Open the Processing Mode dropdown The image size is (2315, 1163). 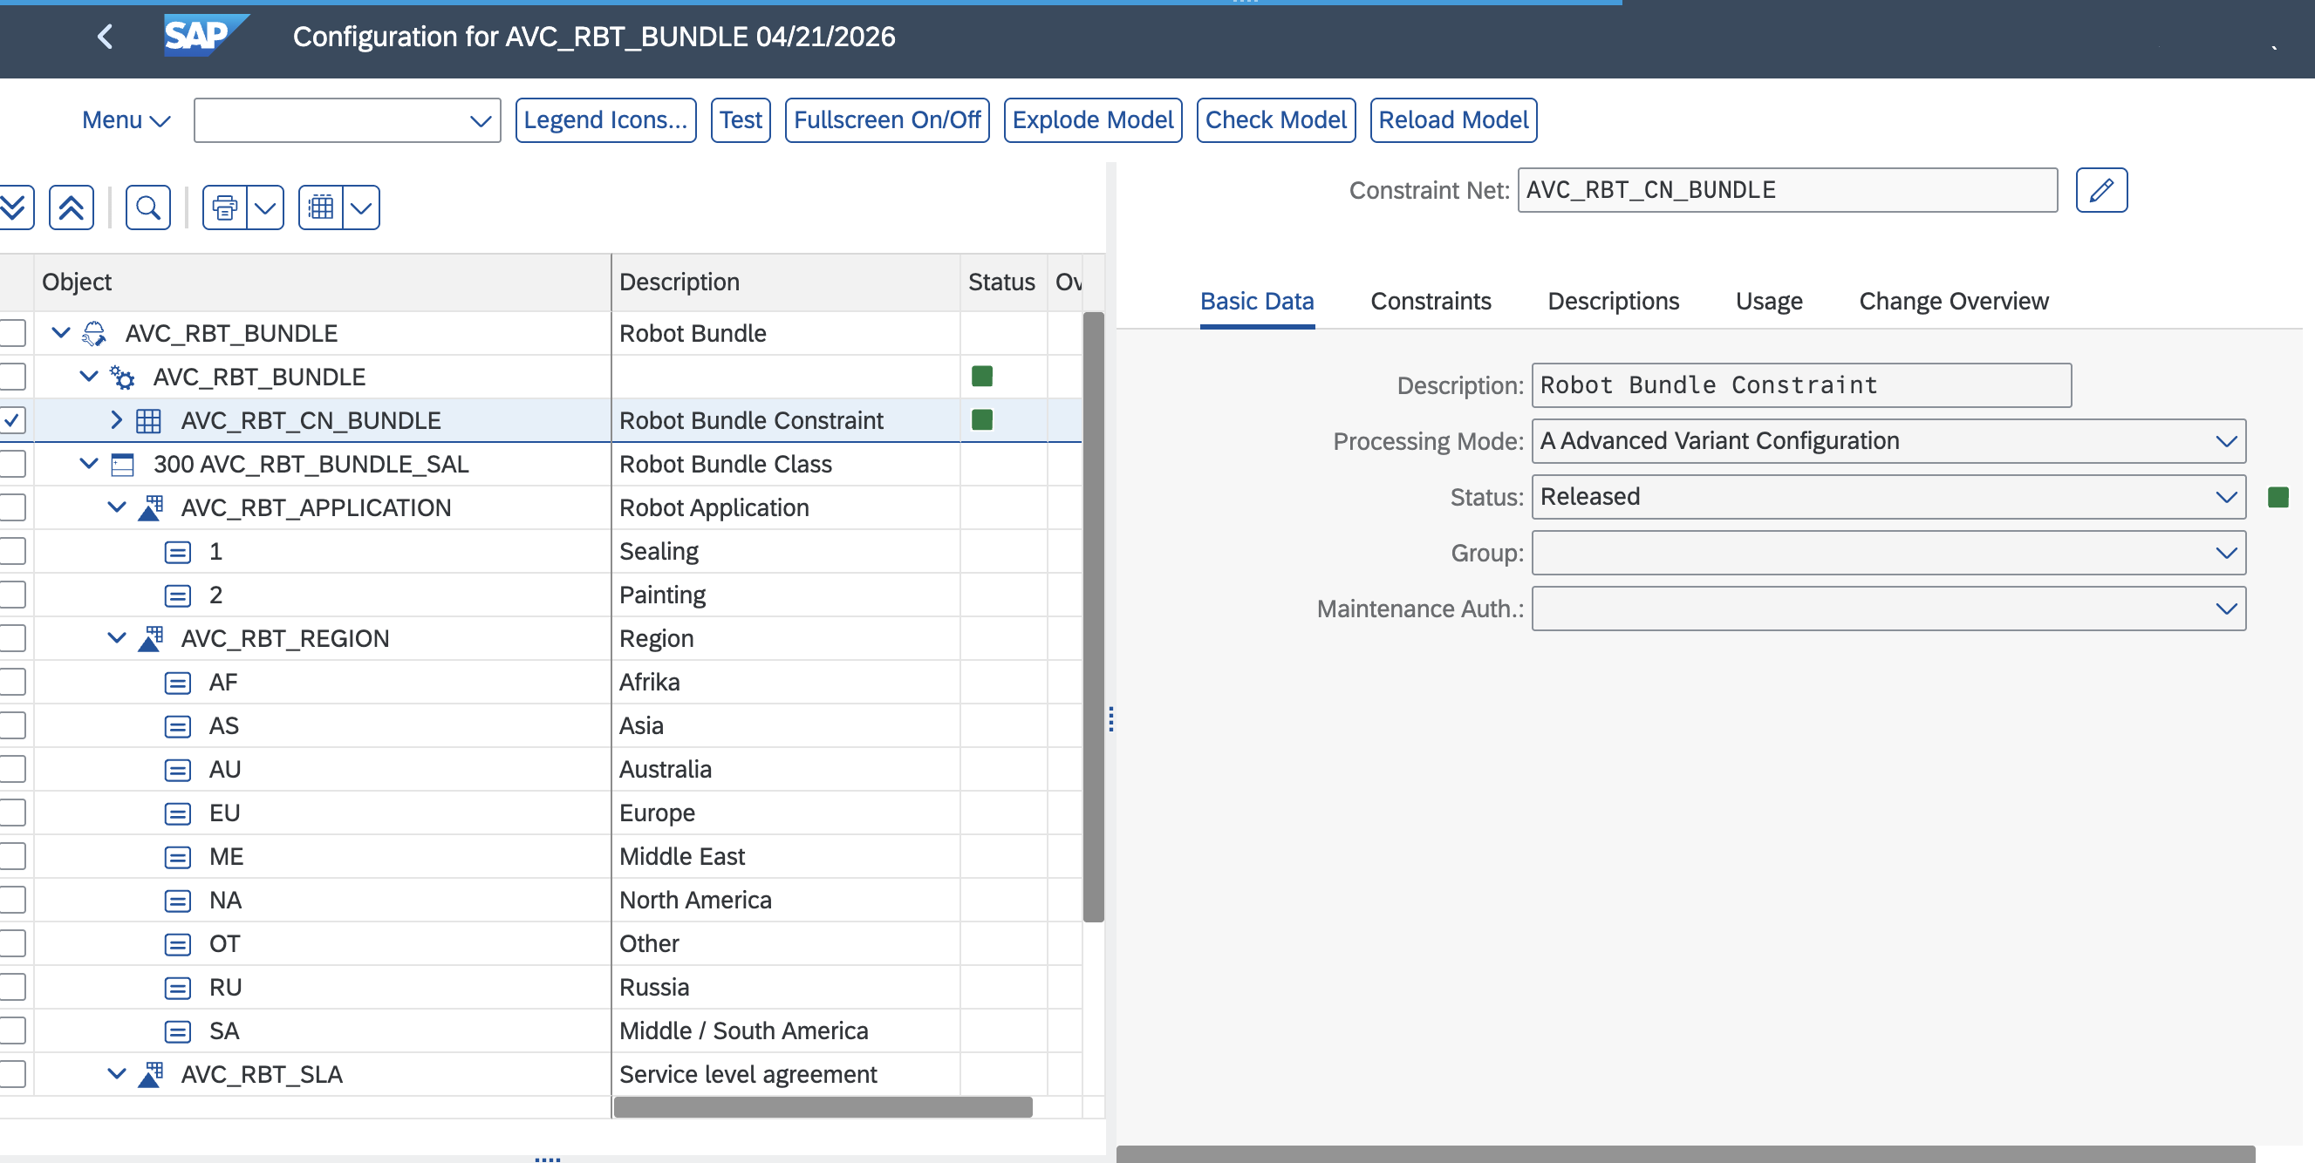2226,441
